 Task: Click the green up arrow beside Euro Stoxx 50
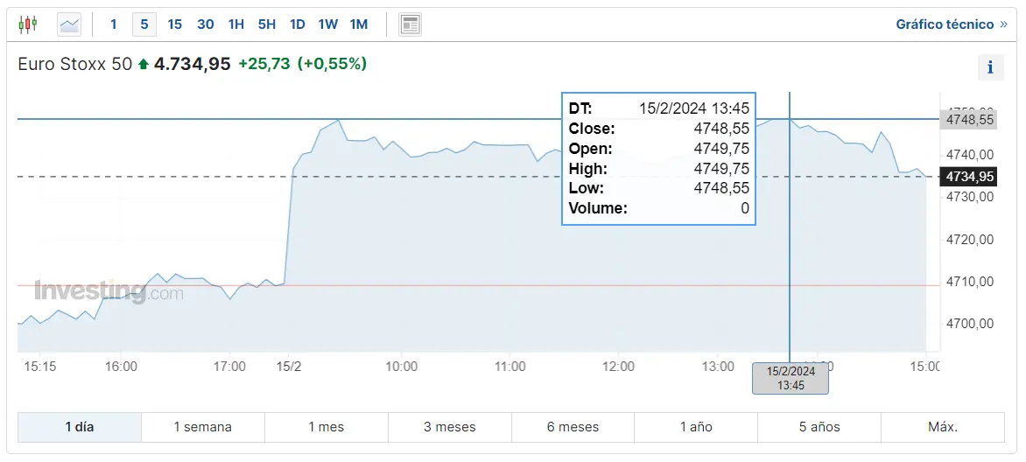(x=144, y=64)
